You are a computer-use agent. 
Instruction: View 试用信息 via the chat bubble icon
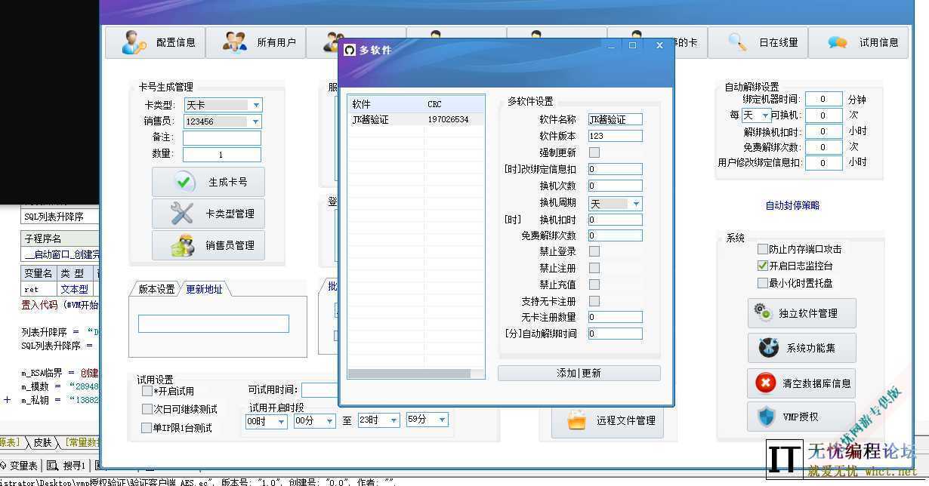pos(861,42)
